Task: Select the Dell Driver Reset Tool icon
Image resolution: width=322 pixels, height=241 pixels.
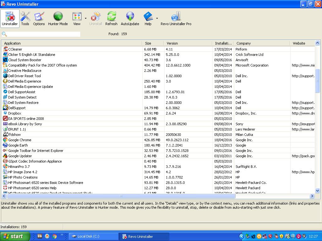Action: [x=5, y=76]
